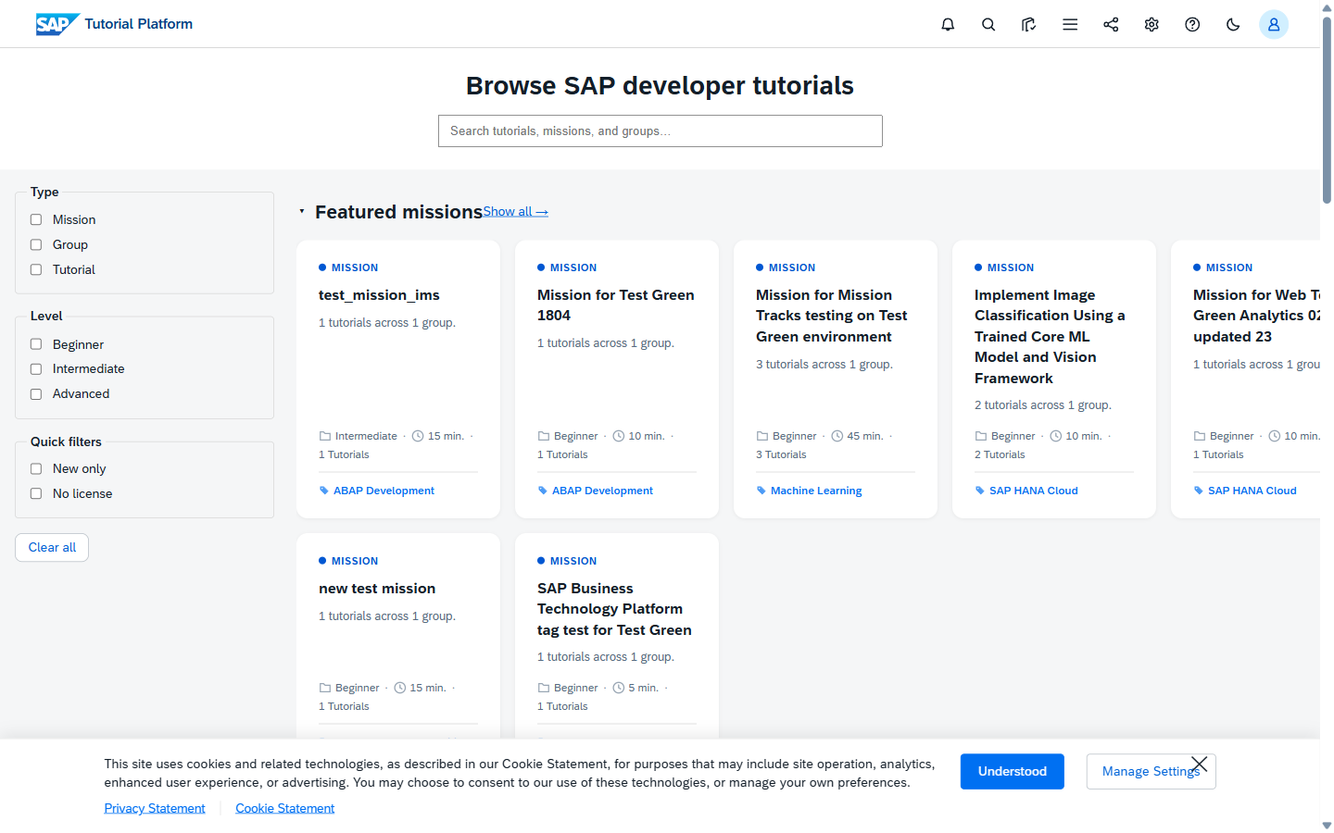
Task: Close the cookie banner with X
Action: coord(1199,765)
